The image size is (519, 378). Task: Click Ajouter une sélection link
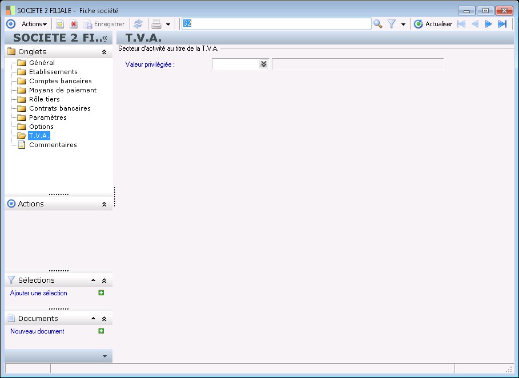pyautogui.click(x=38, y=293)
